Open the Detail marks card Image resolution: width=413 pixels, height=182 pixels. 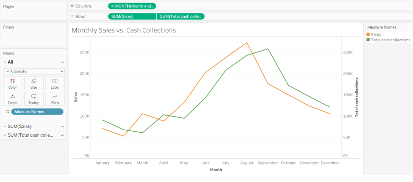(x=12, y=98)
